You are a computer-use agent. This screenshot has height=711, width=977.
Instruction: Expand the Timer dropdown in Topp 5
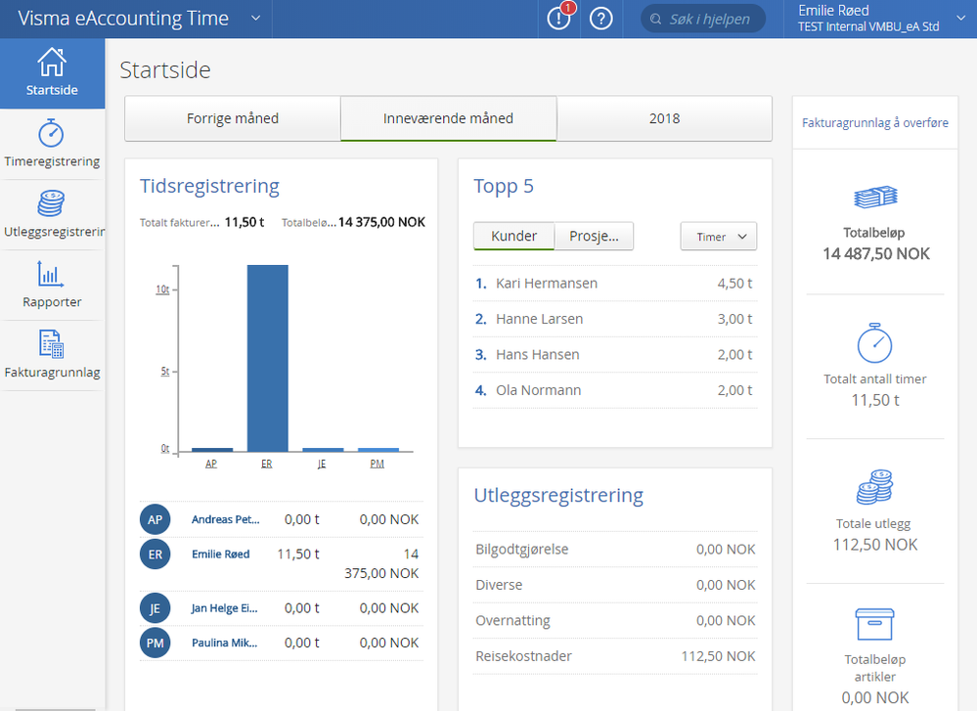click(719, 237)
